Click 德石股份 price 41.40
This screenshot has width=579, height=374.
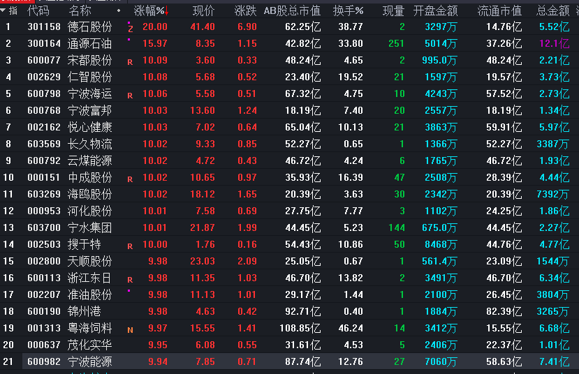click(203, 27)
